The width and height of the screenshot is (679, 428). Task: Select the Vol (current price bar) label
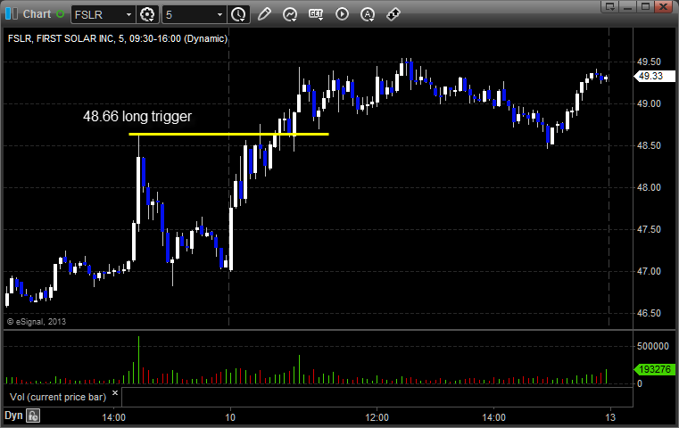[58, 397]
